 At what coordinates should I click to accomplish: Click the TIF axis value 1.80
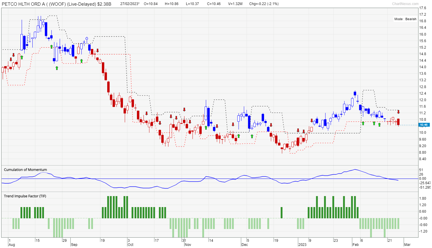[423, 198]
